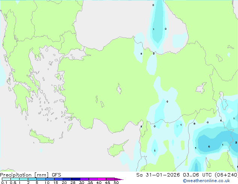Click the arrow tip beyond 50 mm on legend
Viewport: 238px width, 184px height.
[x=119, y=179]
